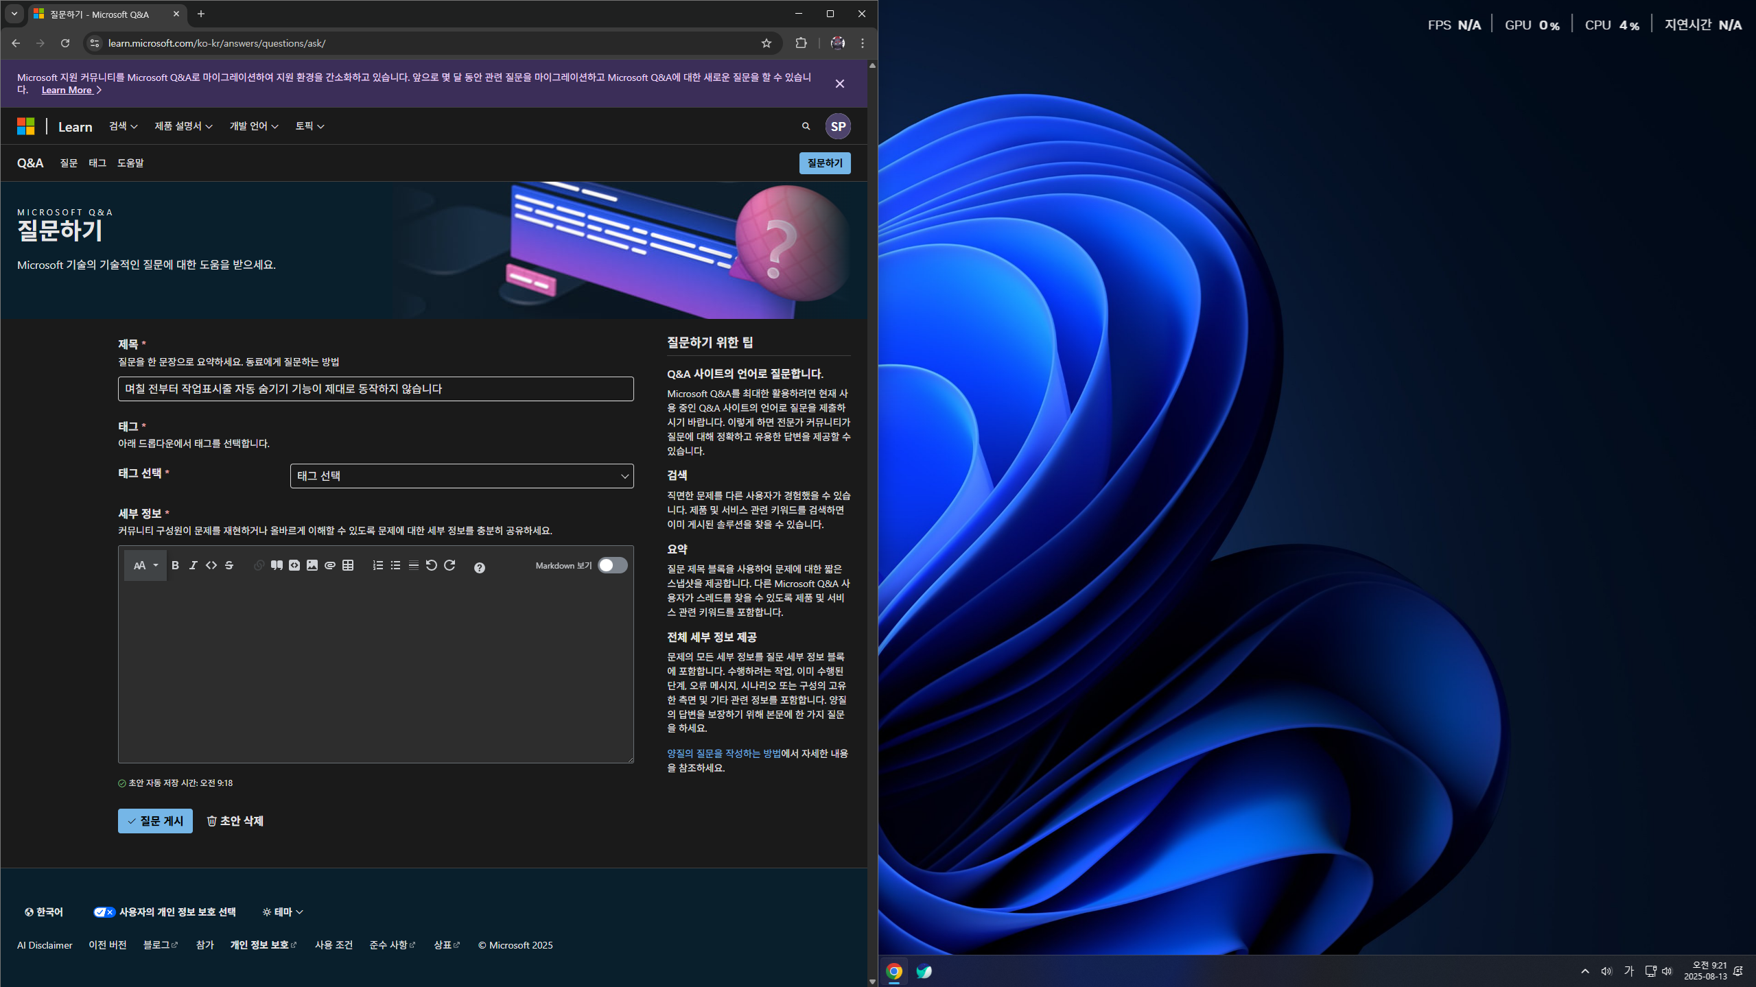Open 양질의 질문을 작성하는 방법 link
Viewport: 1756px width, 987px height.
(x=724, y=753)
